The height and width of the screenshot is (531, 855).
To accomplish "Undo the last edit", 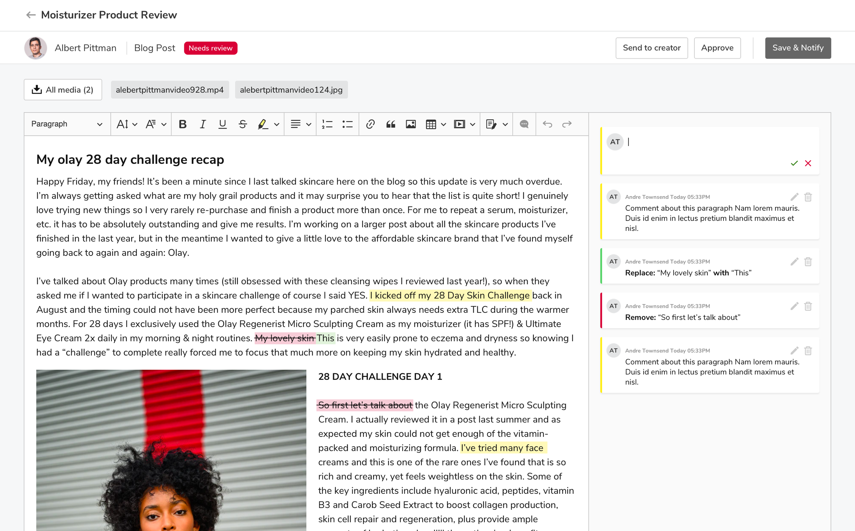I will coord(547,124).
